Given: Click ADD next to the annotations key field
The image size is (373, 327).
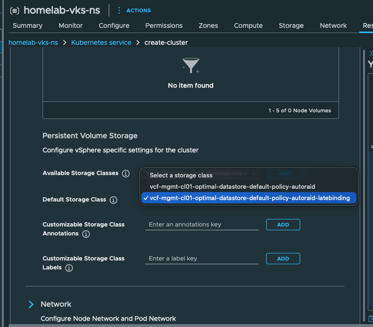Looking at the screenshot, I should pos(283,225).
